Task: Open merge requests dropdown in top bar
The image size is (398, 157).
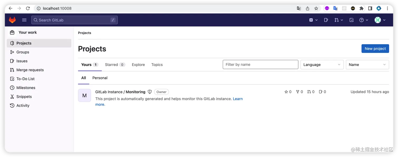Action: [339, 20]
